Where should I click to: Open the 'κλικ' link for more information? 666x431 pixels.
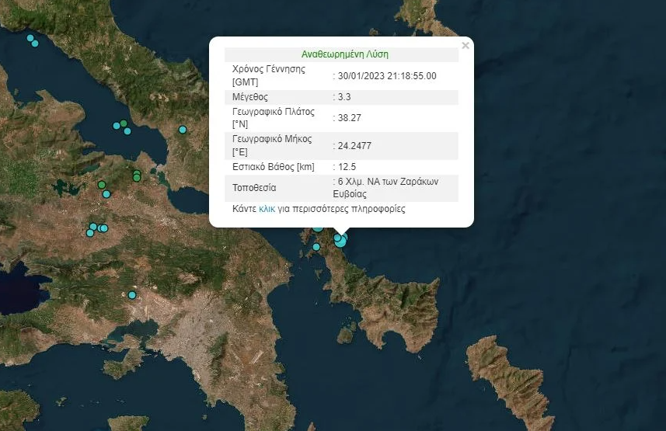[x=267, y=209]
